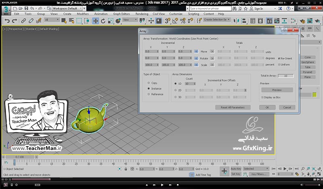Screen dimensions: 323x189
Task: Open the Schematic View icon
Action: [285, 21]
